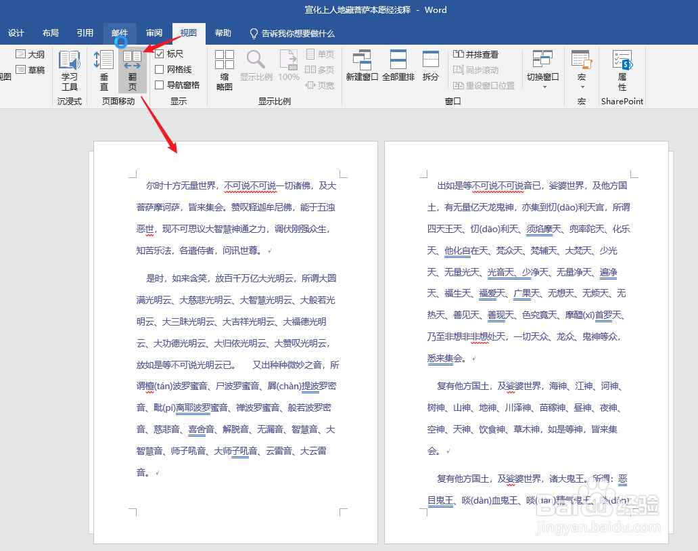Open Learning Tools (学习工具)
The width and height of the screenshot is (698, 551).
pyautogui.click(x=70, y=70)
